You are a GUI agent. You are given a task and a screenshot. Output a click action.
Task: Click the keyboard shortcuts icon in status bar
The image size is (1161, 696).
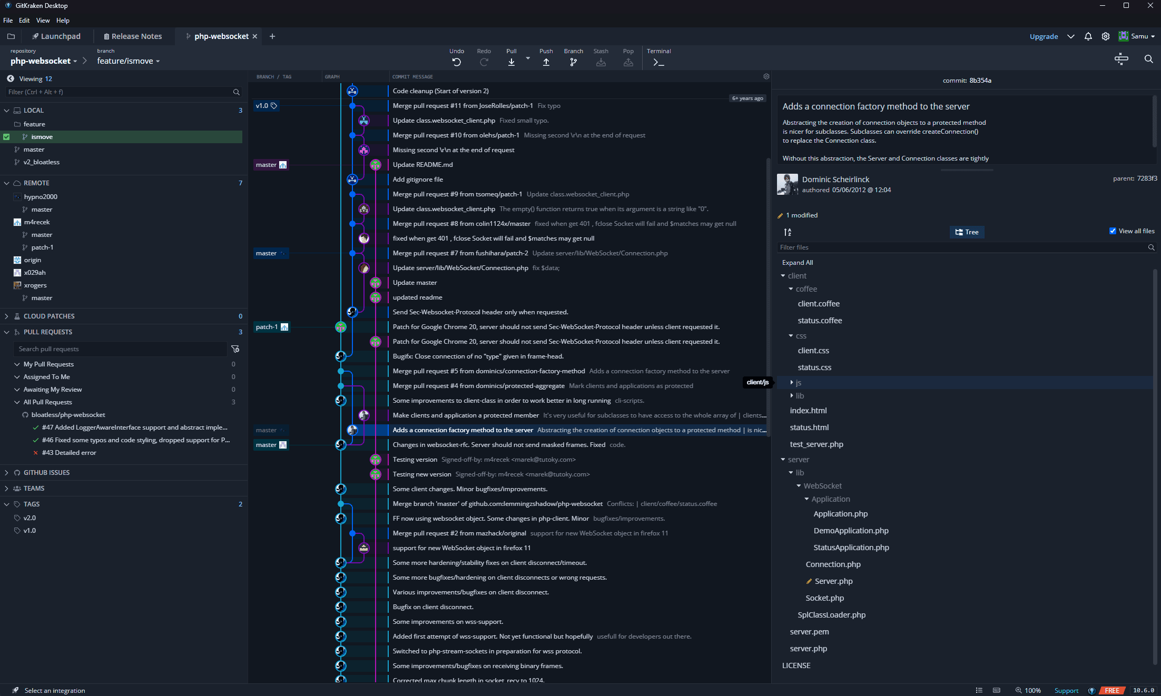pyautogui.click(x=996, y=690)
